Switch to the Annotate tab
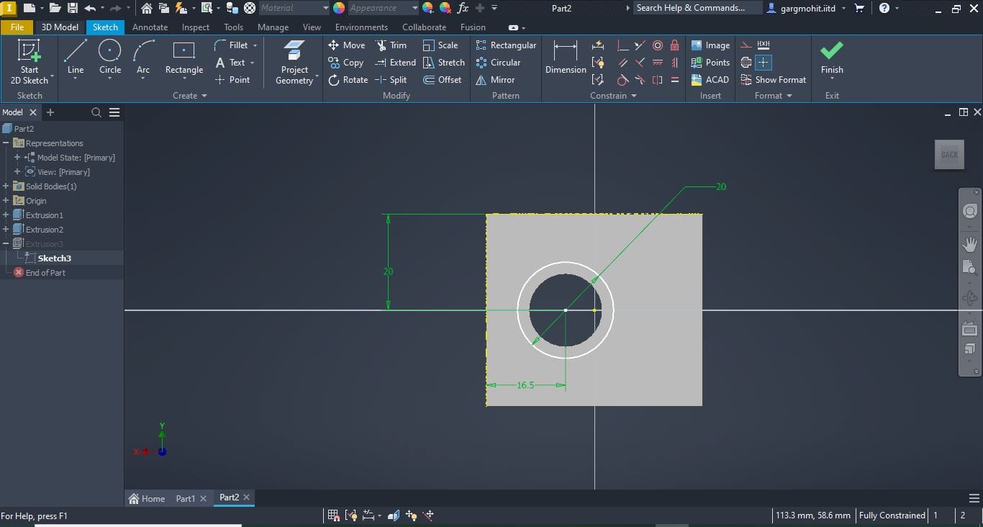This screenshot has height=527, width=983. click(x=150, y=27)
